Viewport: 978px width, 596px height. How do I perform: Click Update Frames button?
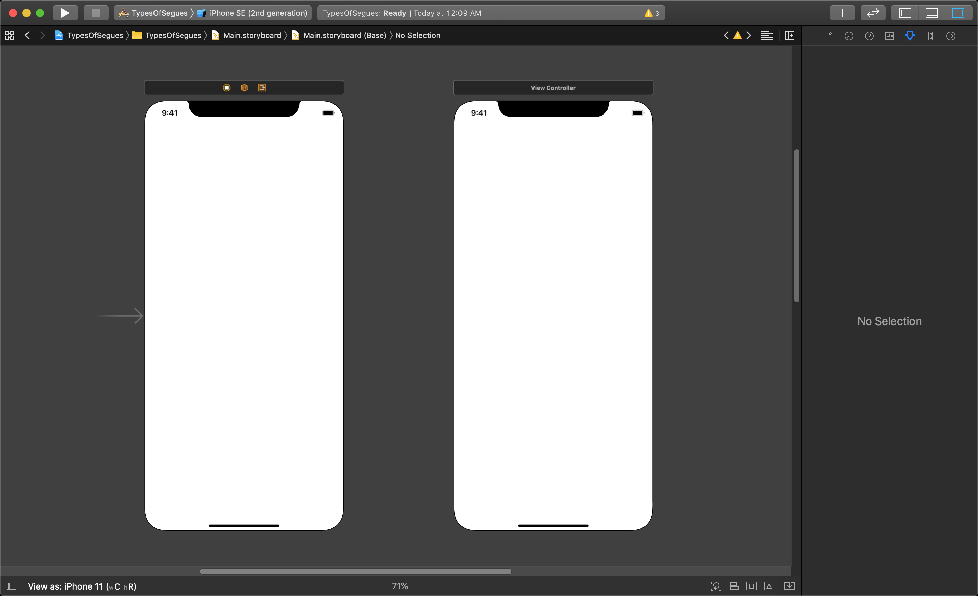point(716,586)
